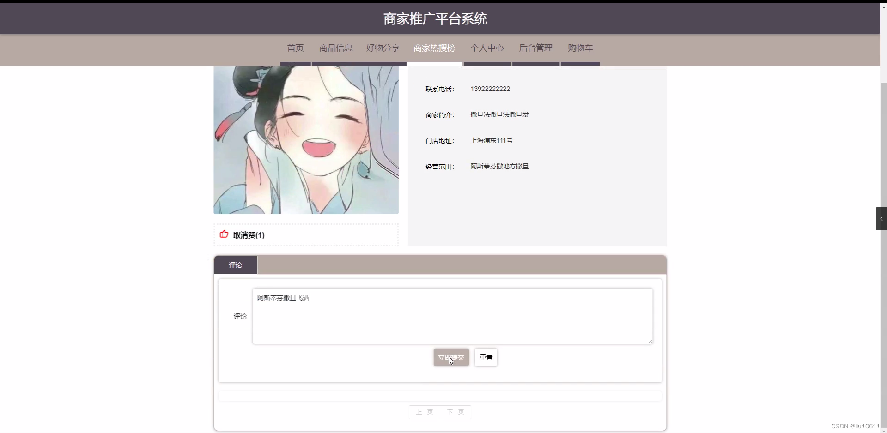
Task: Click the 商家简介 label
Action: pos(440,115)
